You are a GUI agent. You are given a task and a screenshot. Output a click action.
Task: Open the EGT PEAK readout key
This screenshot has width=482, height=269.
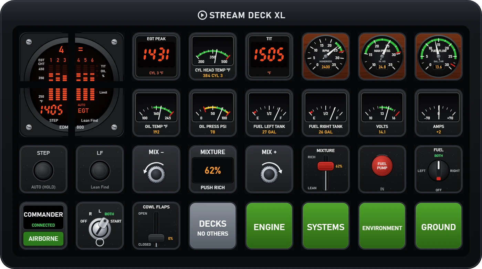156,56
